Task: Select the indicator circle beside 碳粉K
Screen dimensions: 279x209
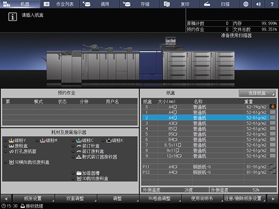Action: (x=103, y=141)
